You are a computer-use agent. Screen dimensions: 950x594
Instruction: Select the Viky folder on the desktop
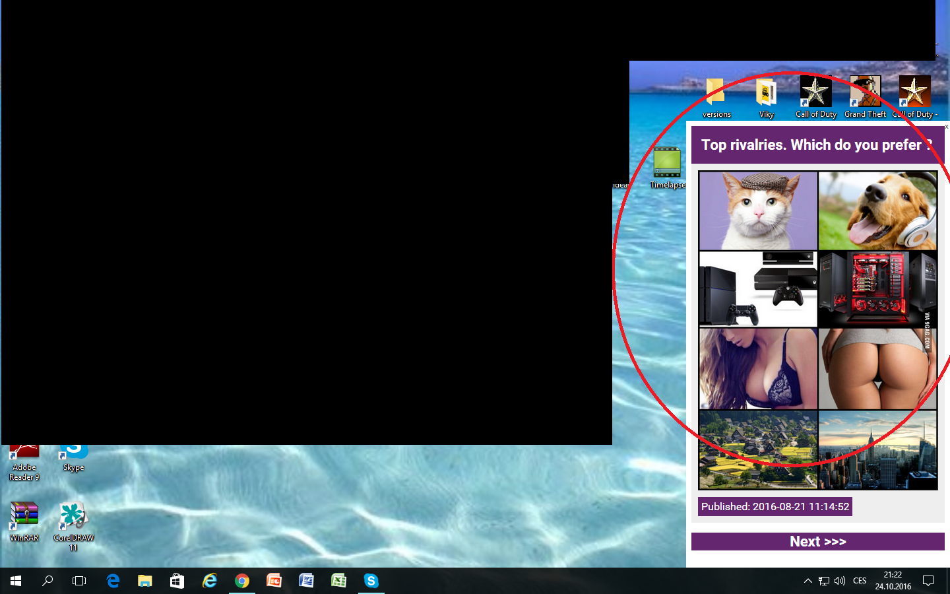(766, 98)
